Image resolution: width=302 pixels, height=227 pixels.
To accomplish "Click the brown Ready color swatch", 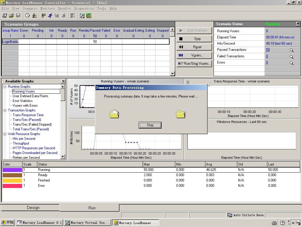I will 12,175.
